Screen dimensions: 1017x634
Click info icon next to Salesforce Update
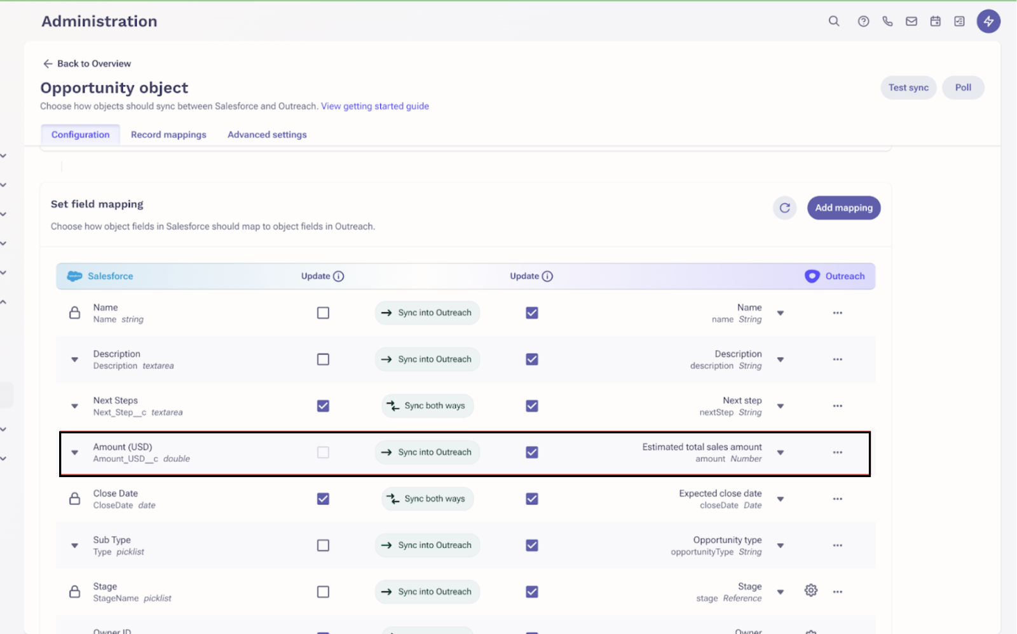(339, 276)
